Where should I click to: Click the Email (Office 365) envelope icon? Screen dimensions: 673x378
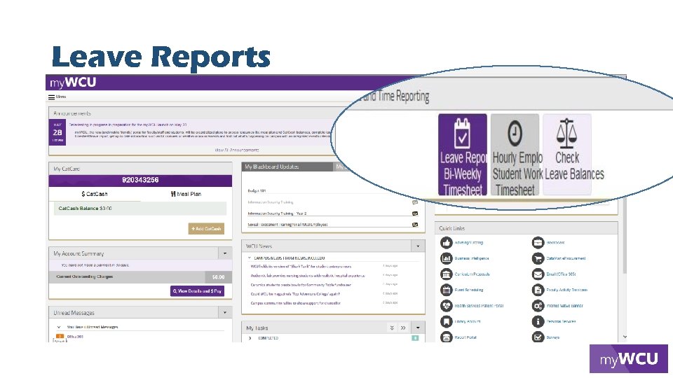[538, 274]
